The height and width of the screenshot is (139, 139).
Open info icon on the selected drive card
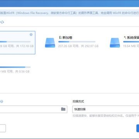(31, 35)
